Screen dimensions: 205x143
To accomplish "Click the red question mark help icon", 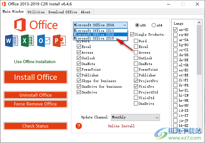I will pyautogui.click(x=79, y=126).
